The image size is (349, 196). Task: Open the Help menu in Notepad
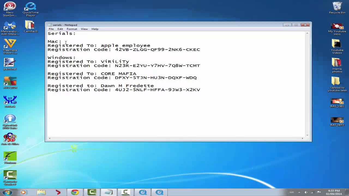tap(95, 29)
